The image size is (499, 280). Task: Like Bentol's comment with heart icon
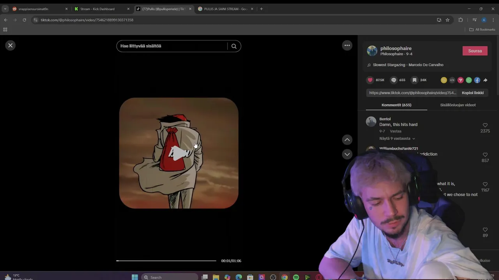485,125
